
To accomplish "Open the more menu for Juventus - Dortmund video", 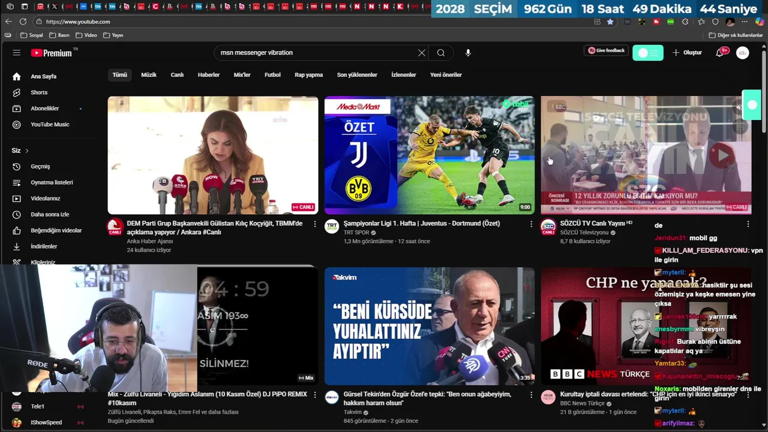I will point(531,224).
